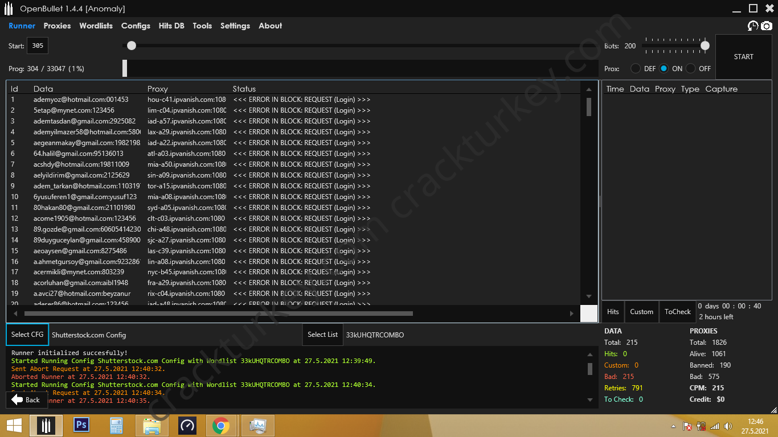This screenshot has width=778, height=437.
Task: Select the OFF proxy mode radio button
Action: coord(691,68)
